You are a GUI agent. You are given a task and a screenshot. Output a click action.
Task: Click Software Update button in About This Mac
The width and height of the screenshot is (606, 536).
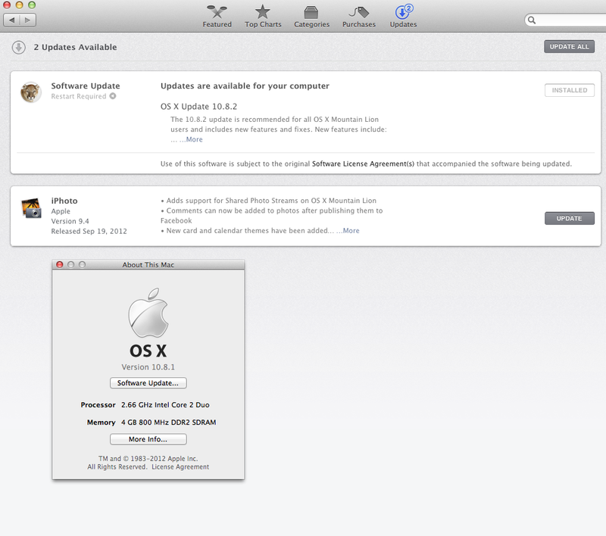[x=148, y=382]
